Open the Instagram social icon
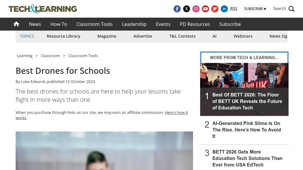Image resolution: width=303 pixels, height=170 pixels. point(196,9)
